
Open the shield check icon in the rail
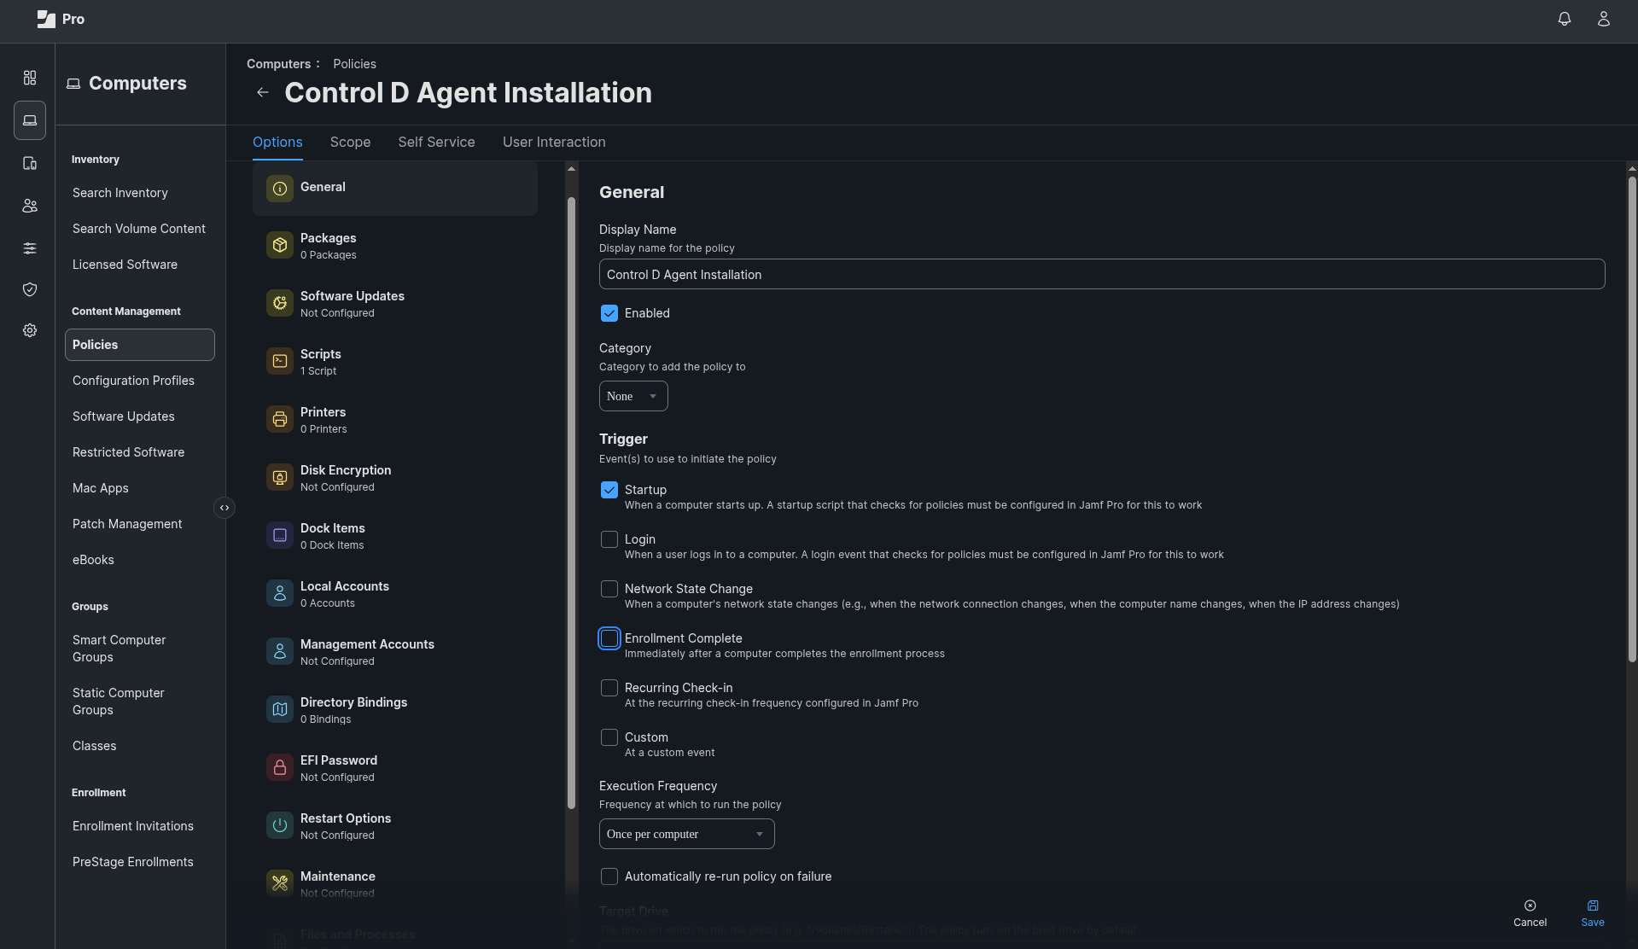coord(30,289)
